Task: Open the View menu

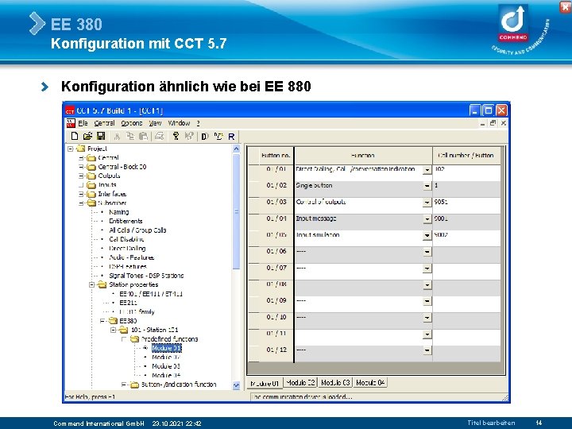Action: [155, 123]
